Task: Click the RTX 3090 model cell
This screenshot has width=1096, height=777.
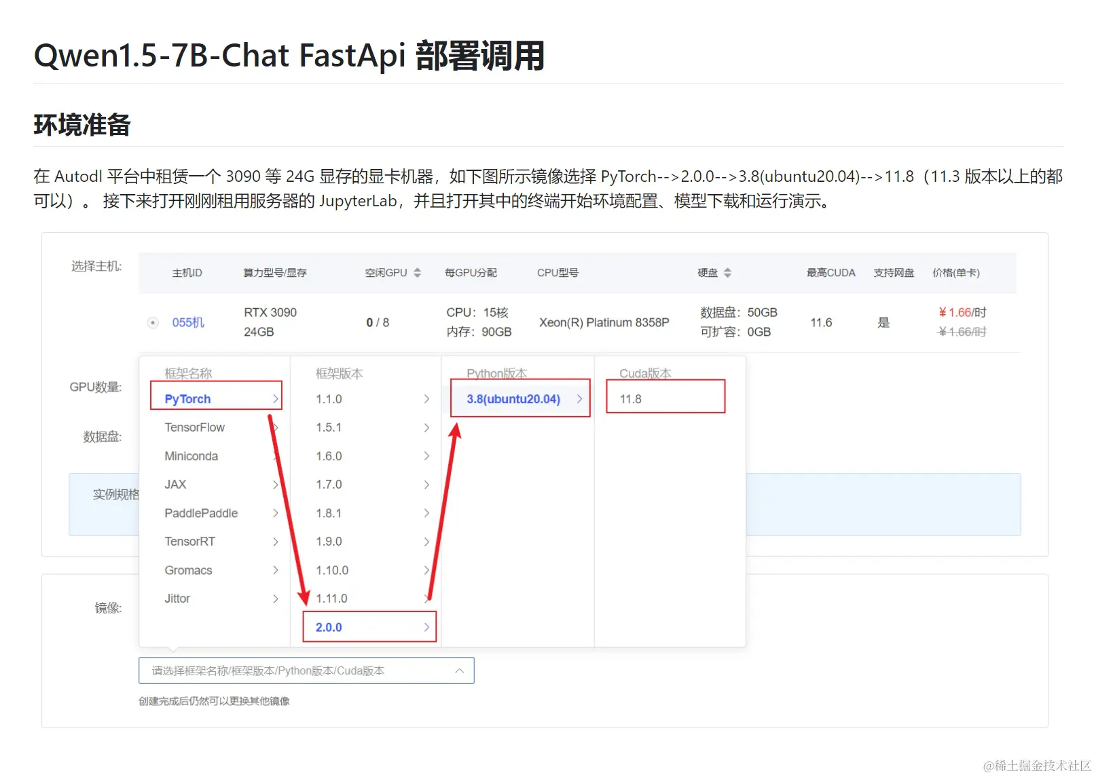Action: 270,313
